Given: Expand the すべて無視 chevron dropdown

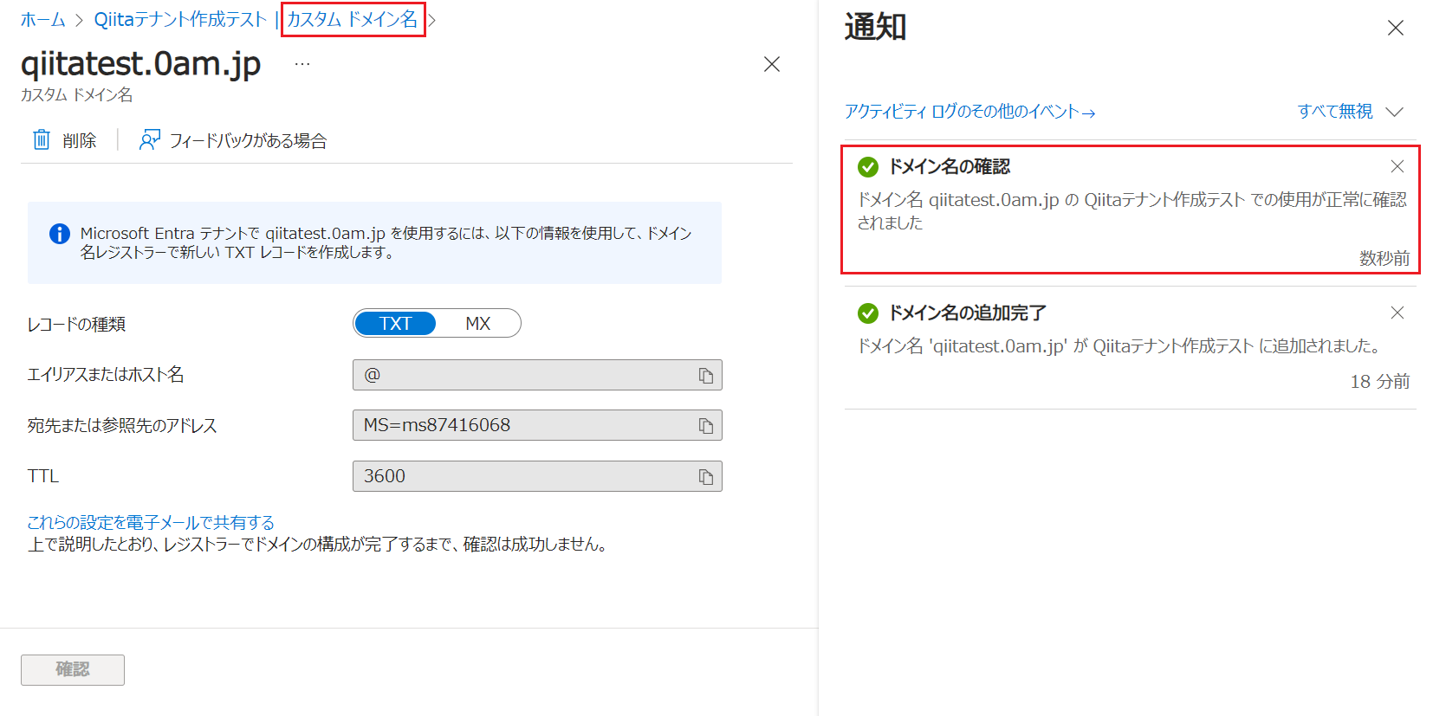Looking at the screenshot, I should pyautogui.click(x=1394, y=112).
